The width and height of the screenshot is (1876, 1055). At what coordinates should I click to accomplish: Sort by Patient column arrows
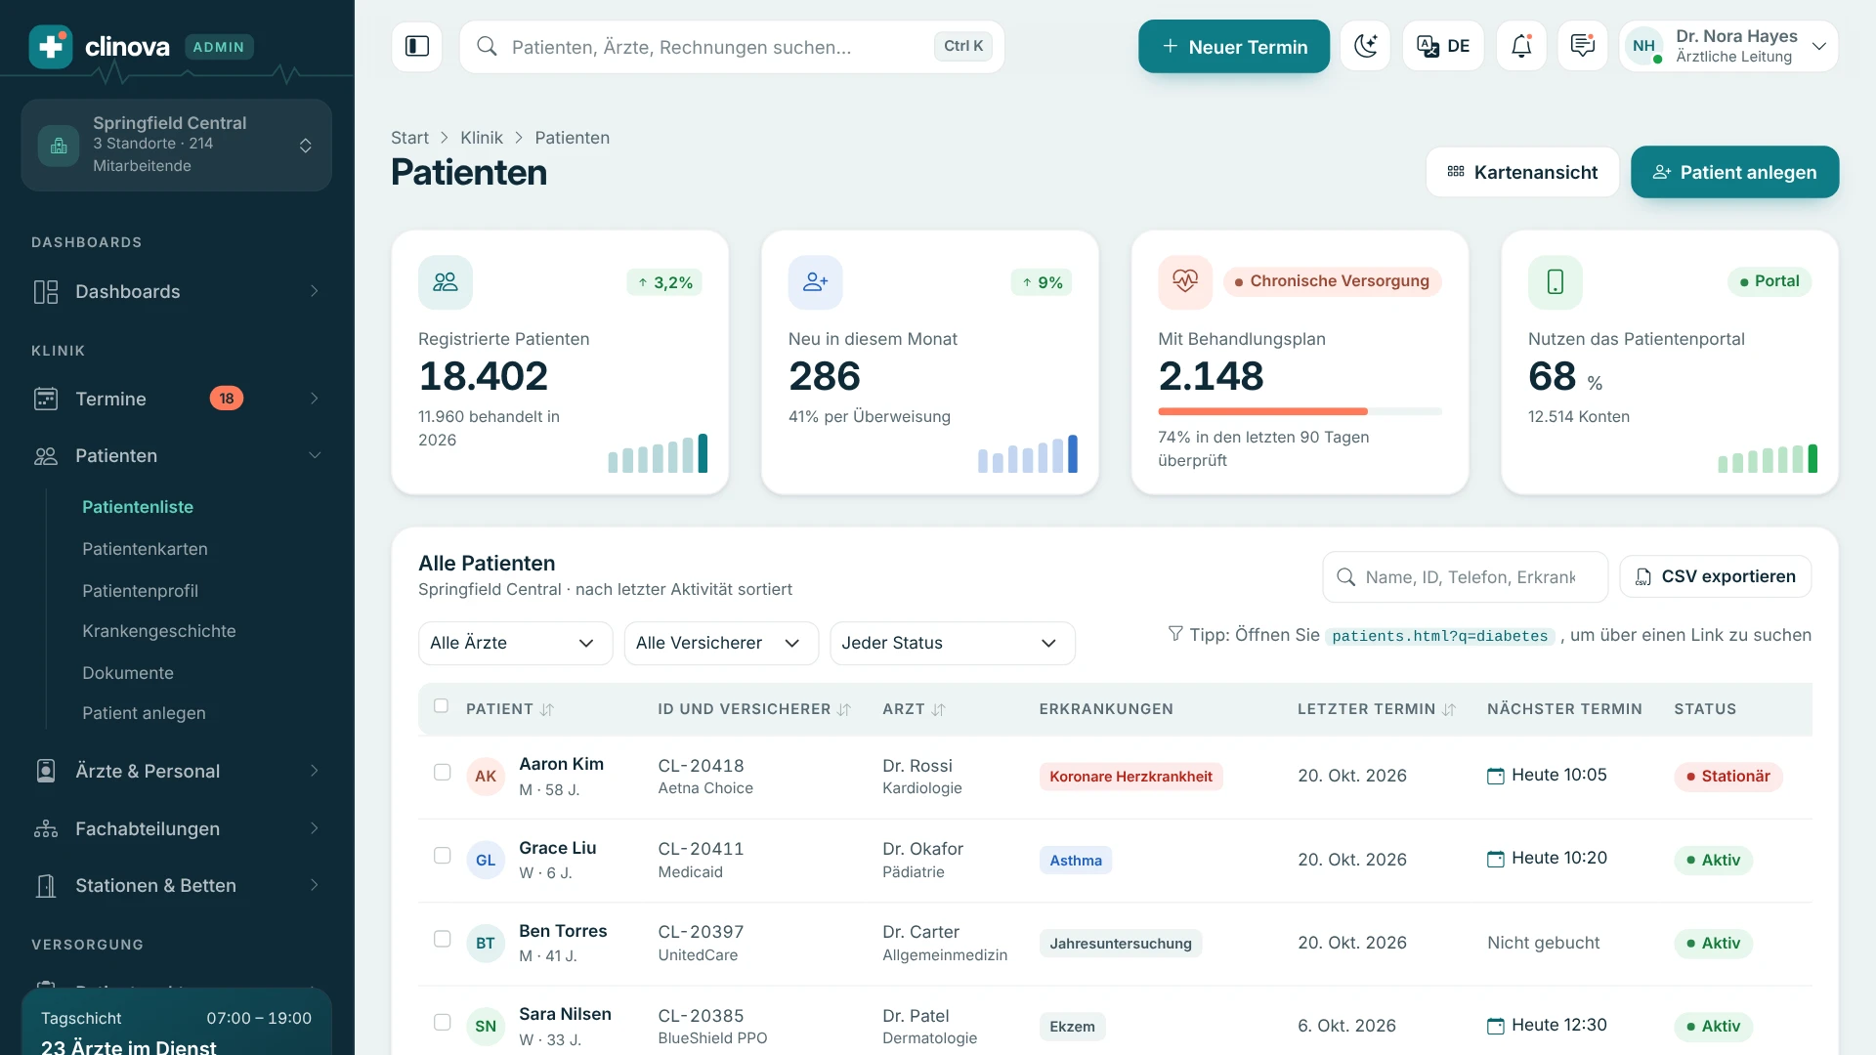(x=547, y=709)
